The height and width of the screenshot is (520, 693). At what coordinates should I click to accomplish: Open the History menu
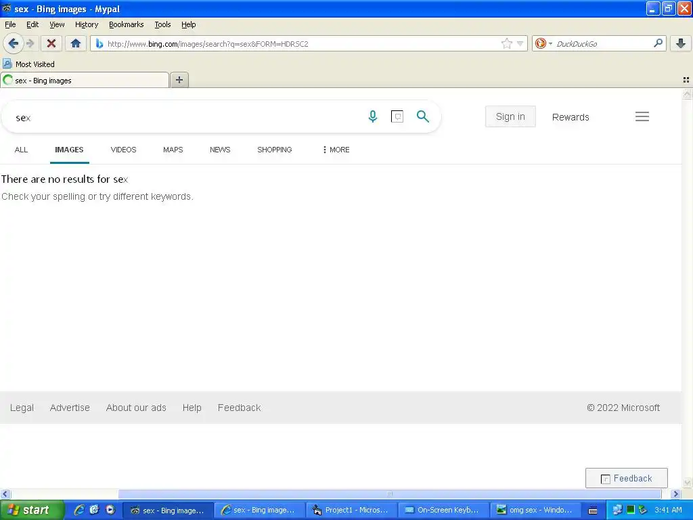[87, 24]
